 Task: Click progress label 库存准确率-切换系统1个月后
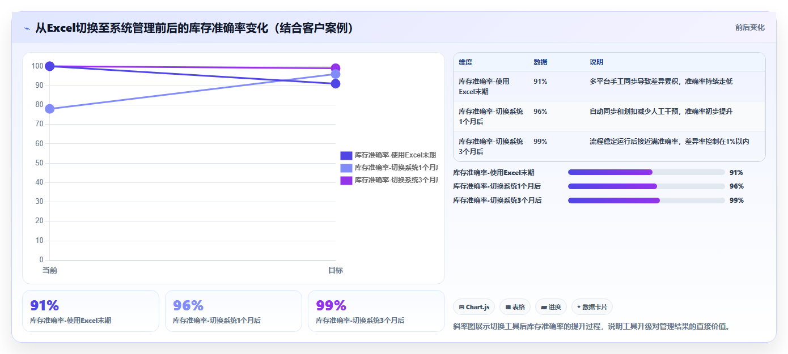[x=497, y=186]
